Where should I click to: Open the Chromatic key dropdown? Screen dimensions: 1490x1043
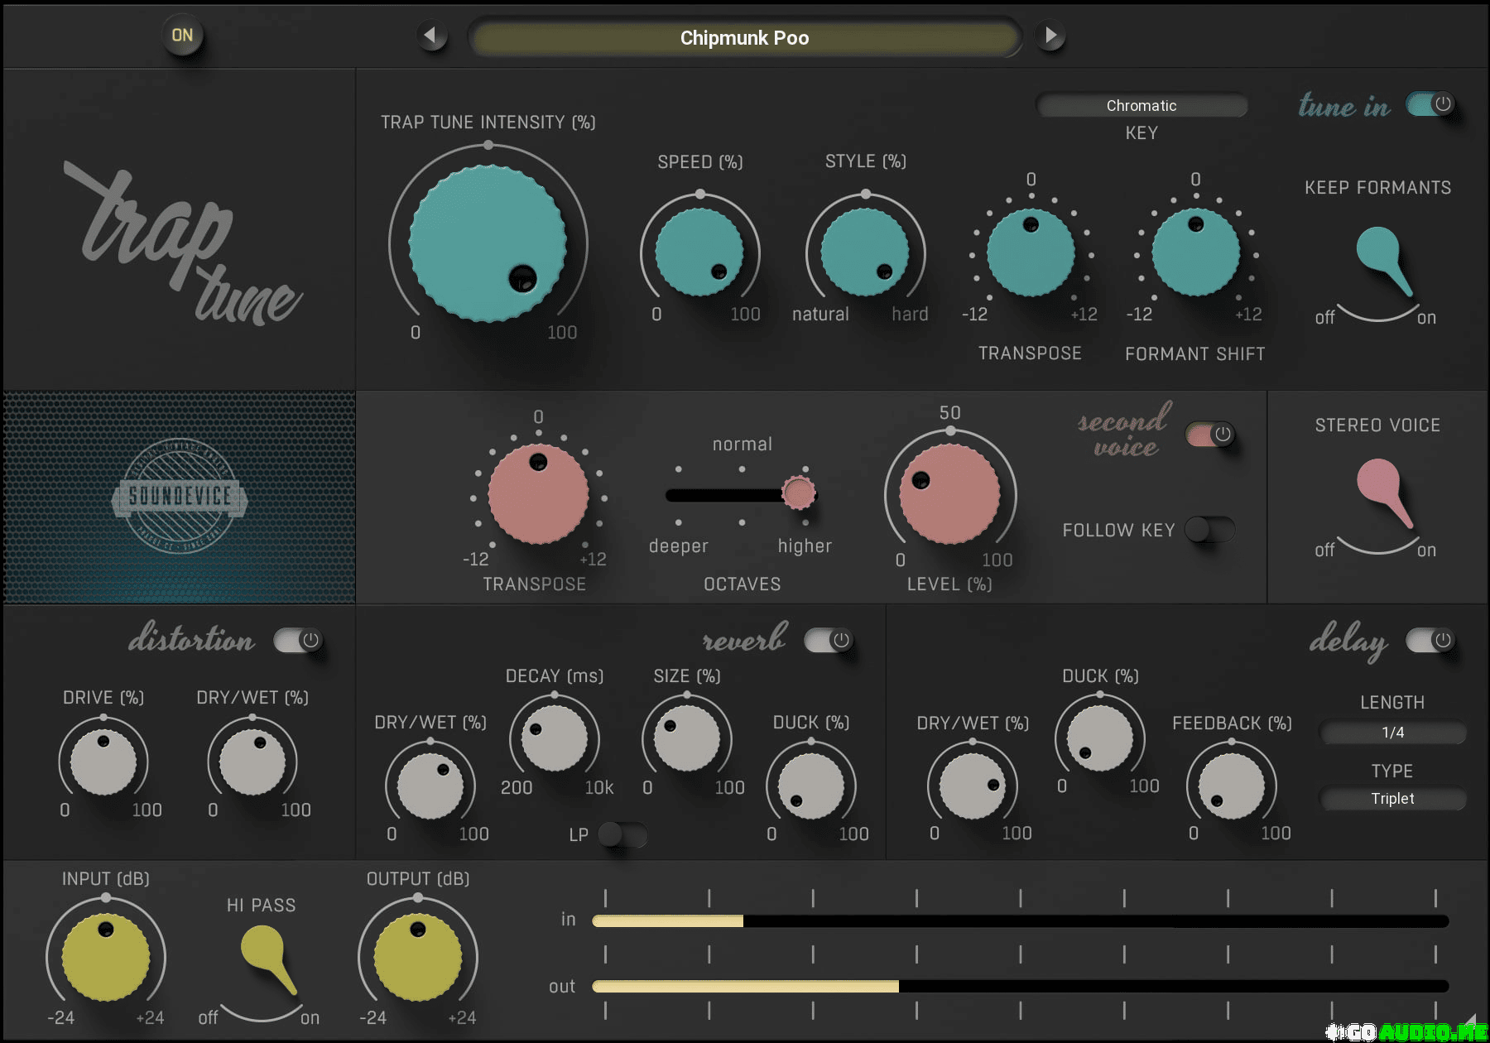click(x=1141, y=106)
